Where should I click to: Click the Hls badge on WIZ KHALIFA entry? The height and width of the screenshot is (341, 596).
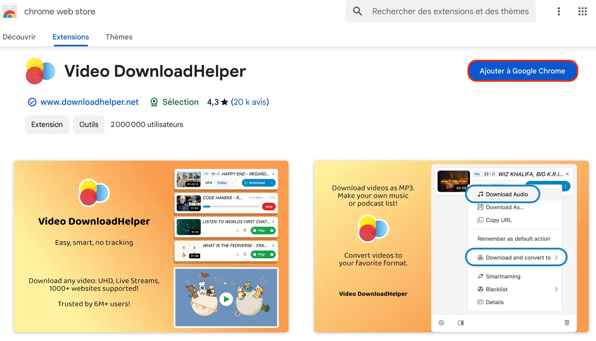[x=477, y=174]
